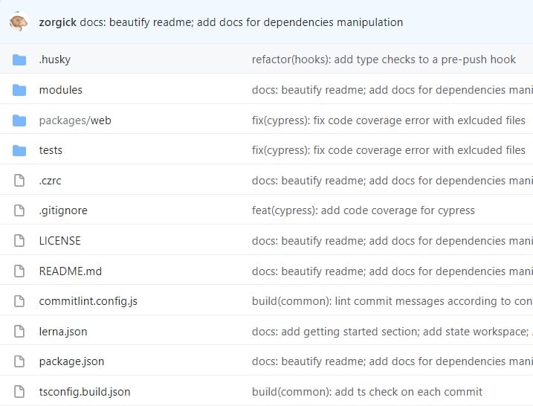Open the LICENSE file
This screenshot has height=406, width=533.
(x=59, y=241)
